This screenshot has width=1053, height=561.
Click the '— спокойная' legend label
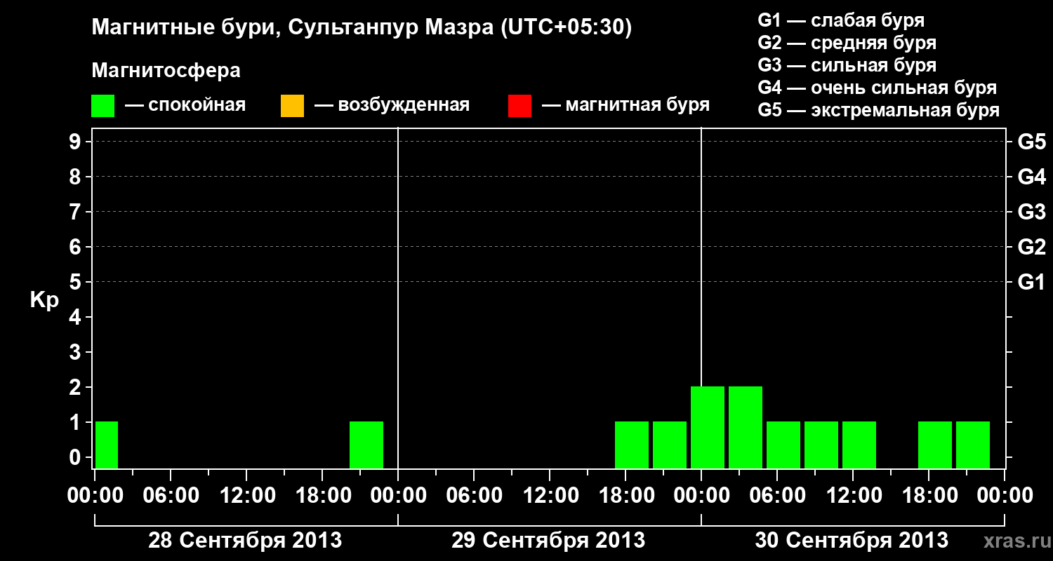click(x=185, y=106)
